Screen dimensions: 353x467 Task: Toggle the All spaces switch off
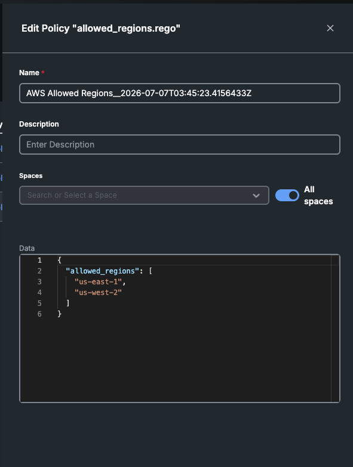click(287, 195)
